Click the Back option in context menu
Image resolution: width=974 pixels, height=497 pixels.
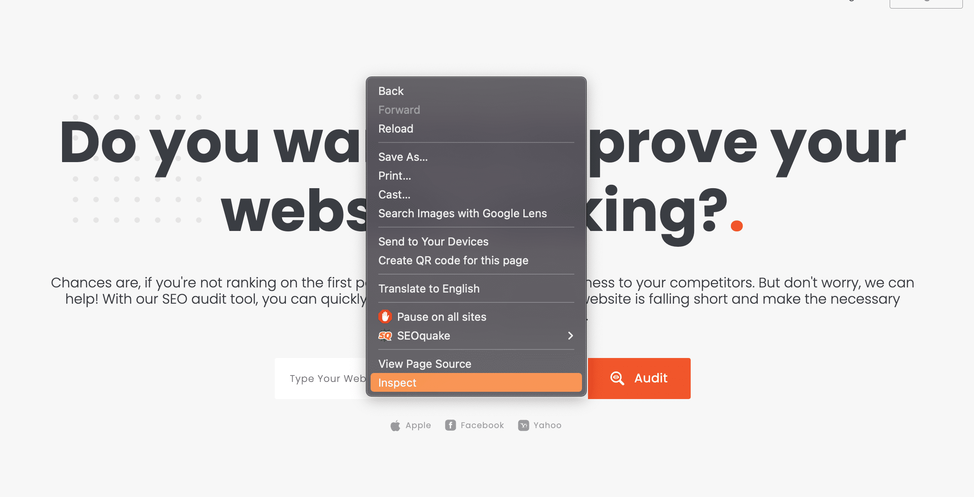click(391, 91)
